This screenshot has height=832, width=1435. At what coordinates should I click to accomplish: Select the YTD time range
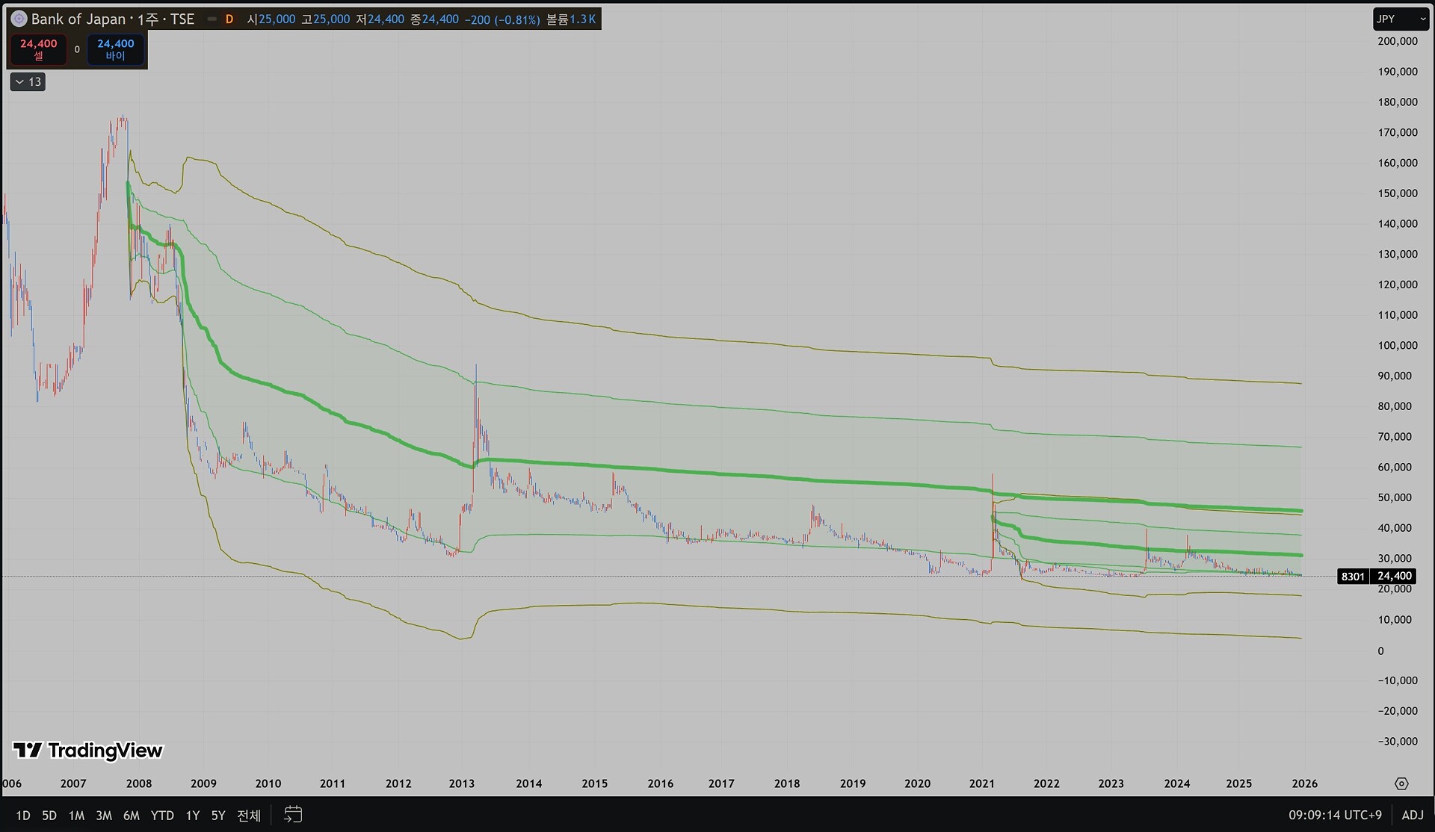[x=162, y=816]
